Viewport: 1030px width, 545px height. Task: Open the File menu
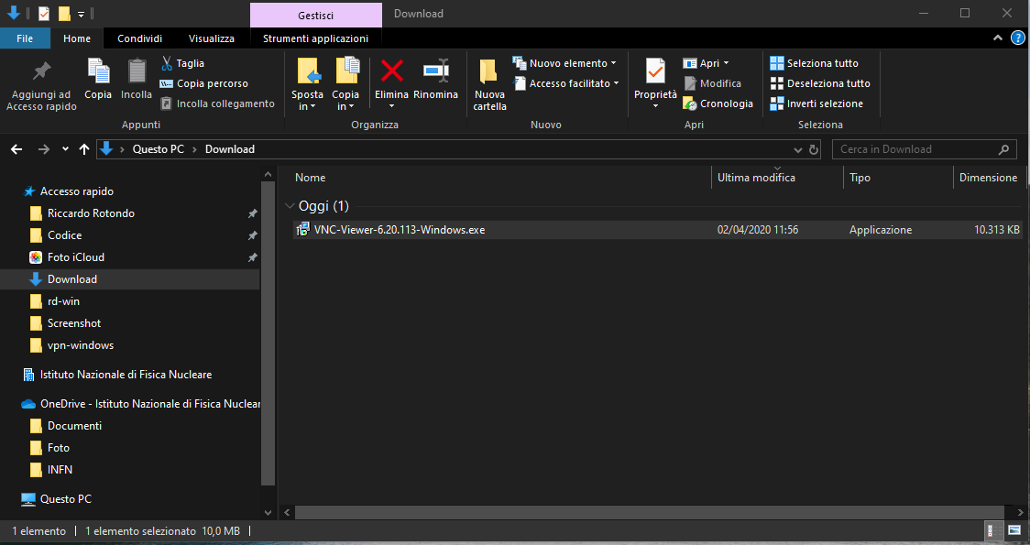25,38
